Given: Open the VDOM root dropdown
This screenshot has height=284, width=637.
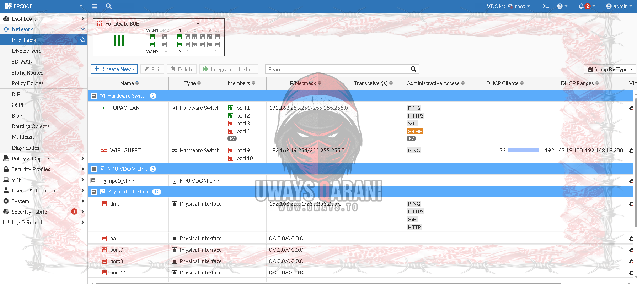Looking at the screenshot, I should coord(518,6).
